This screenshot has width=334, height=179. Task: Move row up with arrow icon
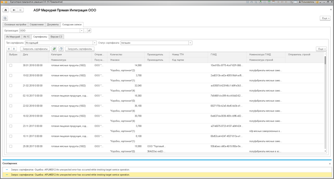(x=9, y=49)
